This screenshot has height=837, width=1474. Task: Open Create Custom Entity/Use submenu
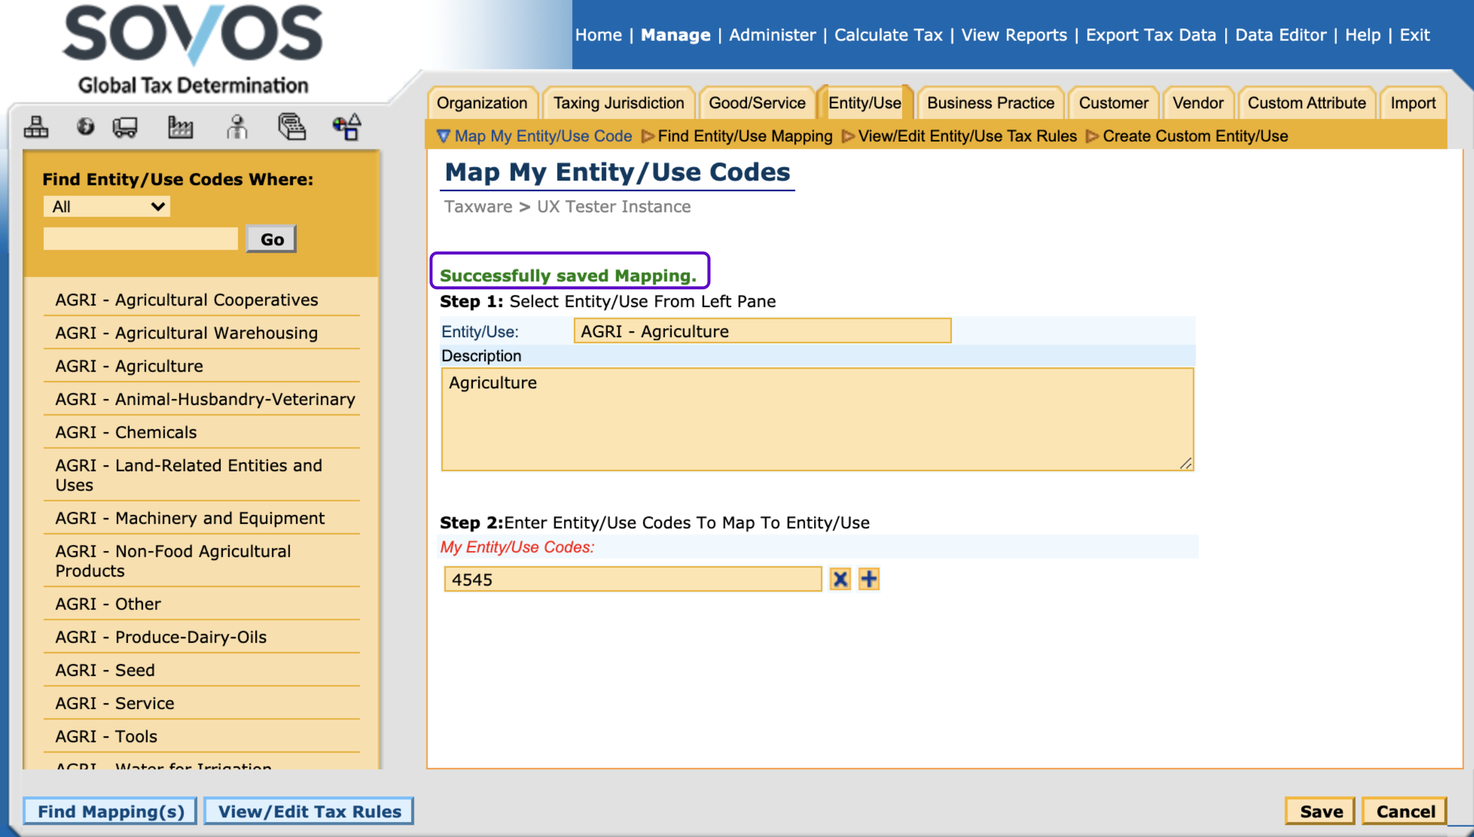(1092, 136)
